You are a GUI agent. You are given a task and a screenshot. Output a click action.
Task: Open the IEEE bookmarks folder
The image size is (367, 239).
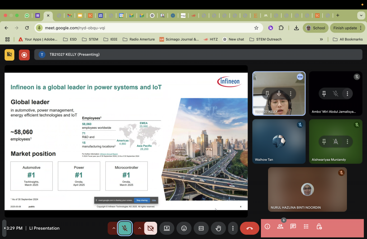110,39
